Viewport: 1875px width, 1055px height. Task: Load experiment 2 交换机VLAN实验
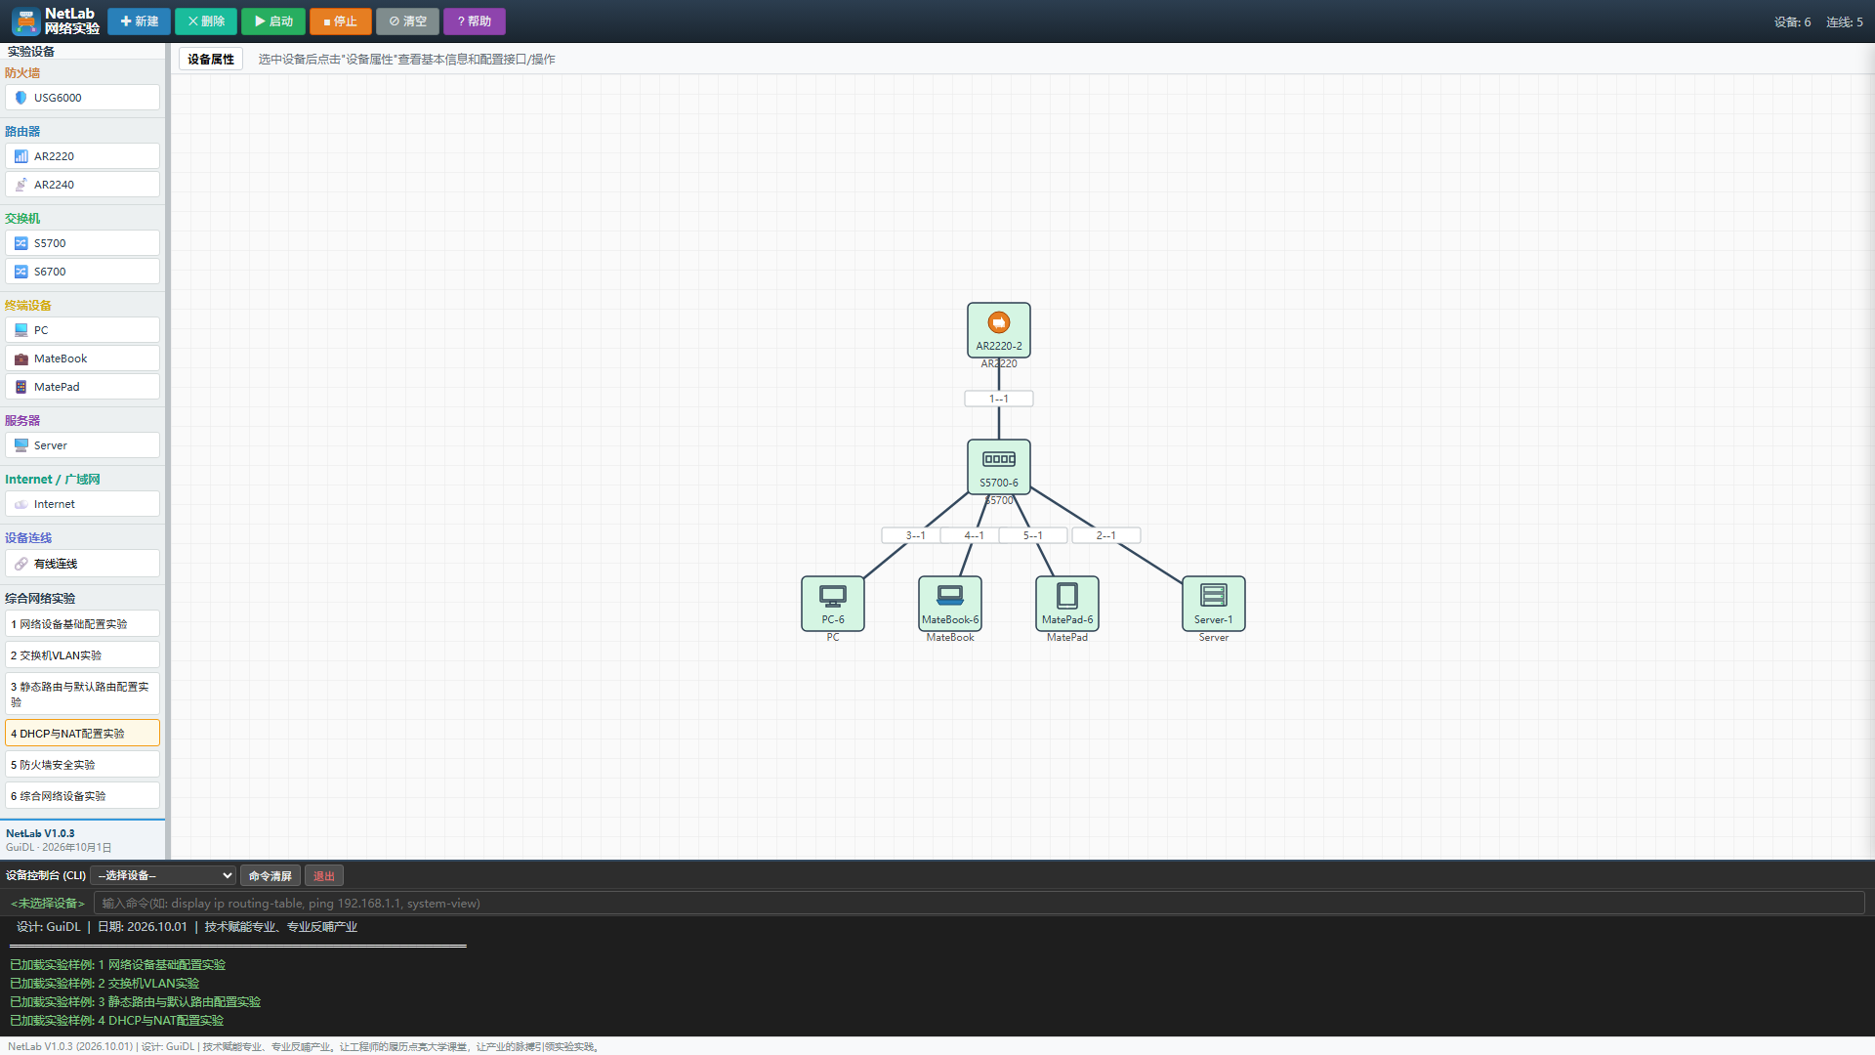tap(82, 655)
